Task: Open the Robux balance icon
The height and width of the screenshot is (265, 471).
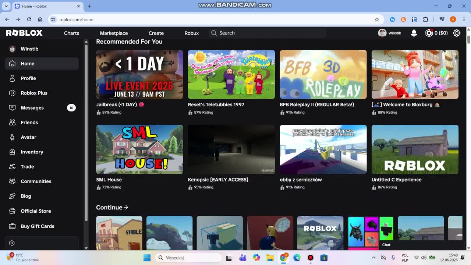Action: point(429,33)
